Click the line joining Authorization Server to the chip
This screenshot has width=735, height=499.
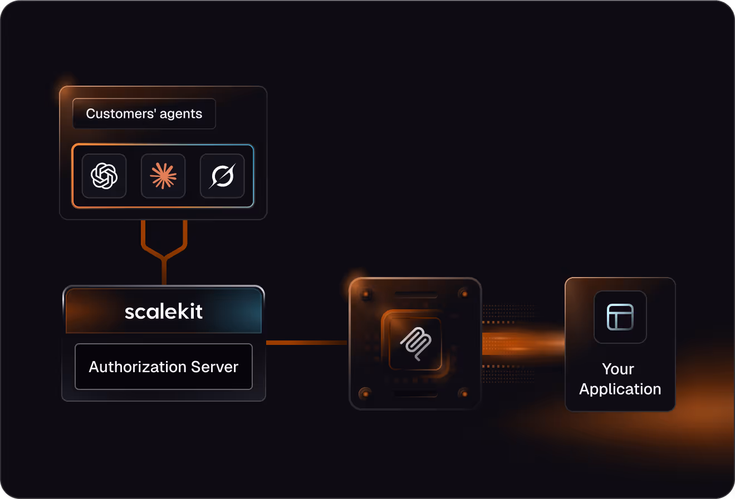307,343
